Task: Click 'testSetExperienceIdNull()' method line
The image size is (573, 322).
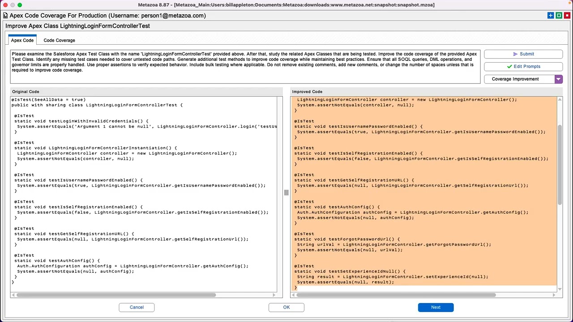Action: click(x=350, y=271)
